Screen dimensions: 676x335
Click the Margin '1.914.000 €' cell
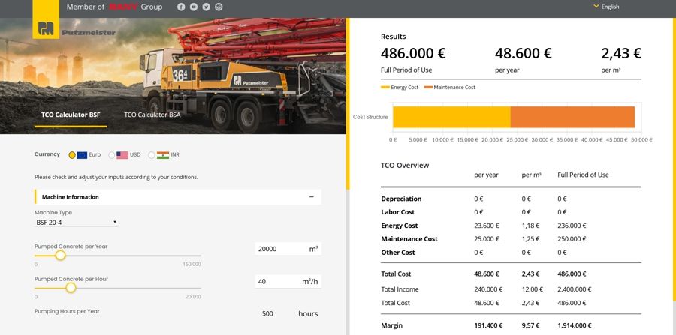tap(575, 325)
